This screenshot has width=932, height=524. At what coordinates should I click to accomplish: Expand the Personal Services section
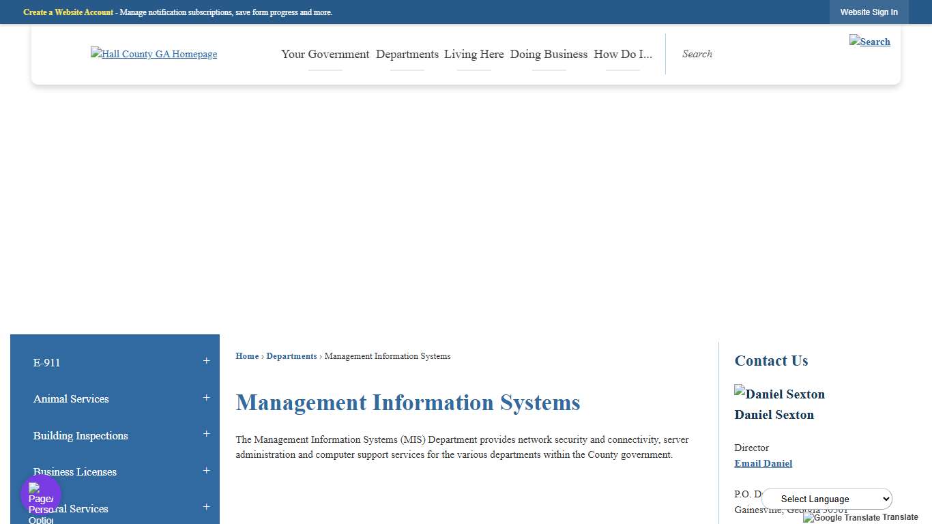206,507
